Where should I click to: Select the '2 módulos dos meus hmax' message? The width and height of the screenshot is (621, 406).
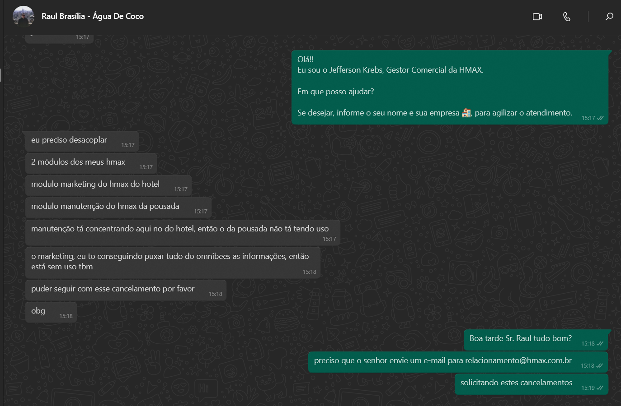78,162
